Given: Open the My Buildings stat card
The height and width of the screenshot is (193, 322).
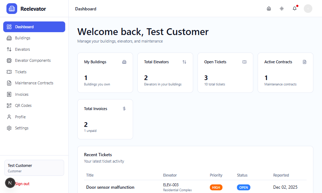Looking at the screenshot, I should pyautogui.click(x=105, y=73).
